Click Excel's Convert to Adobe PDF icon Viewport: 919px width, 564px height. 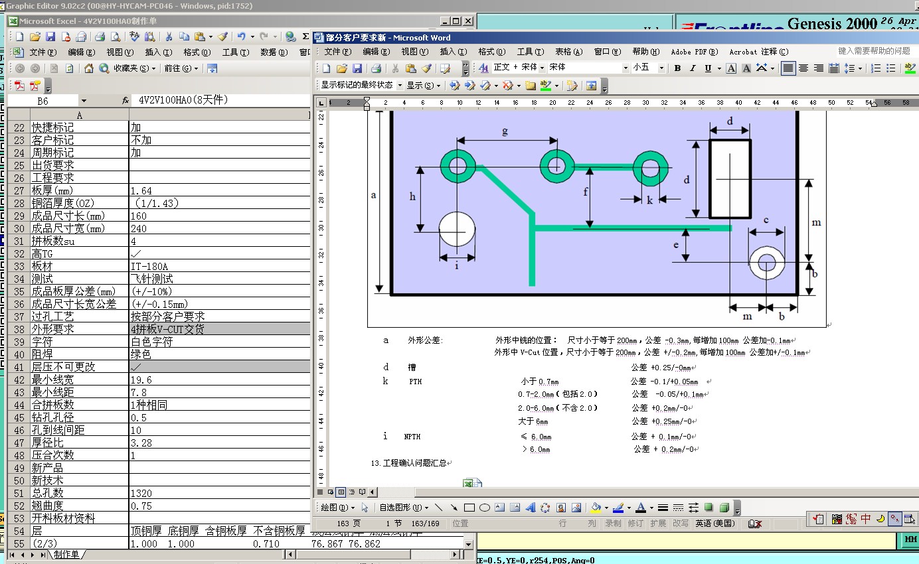[x=19, y=86]
